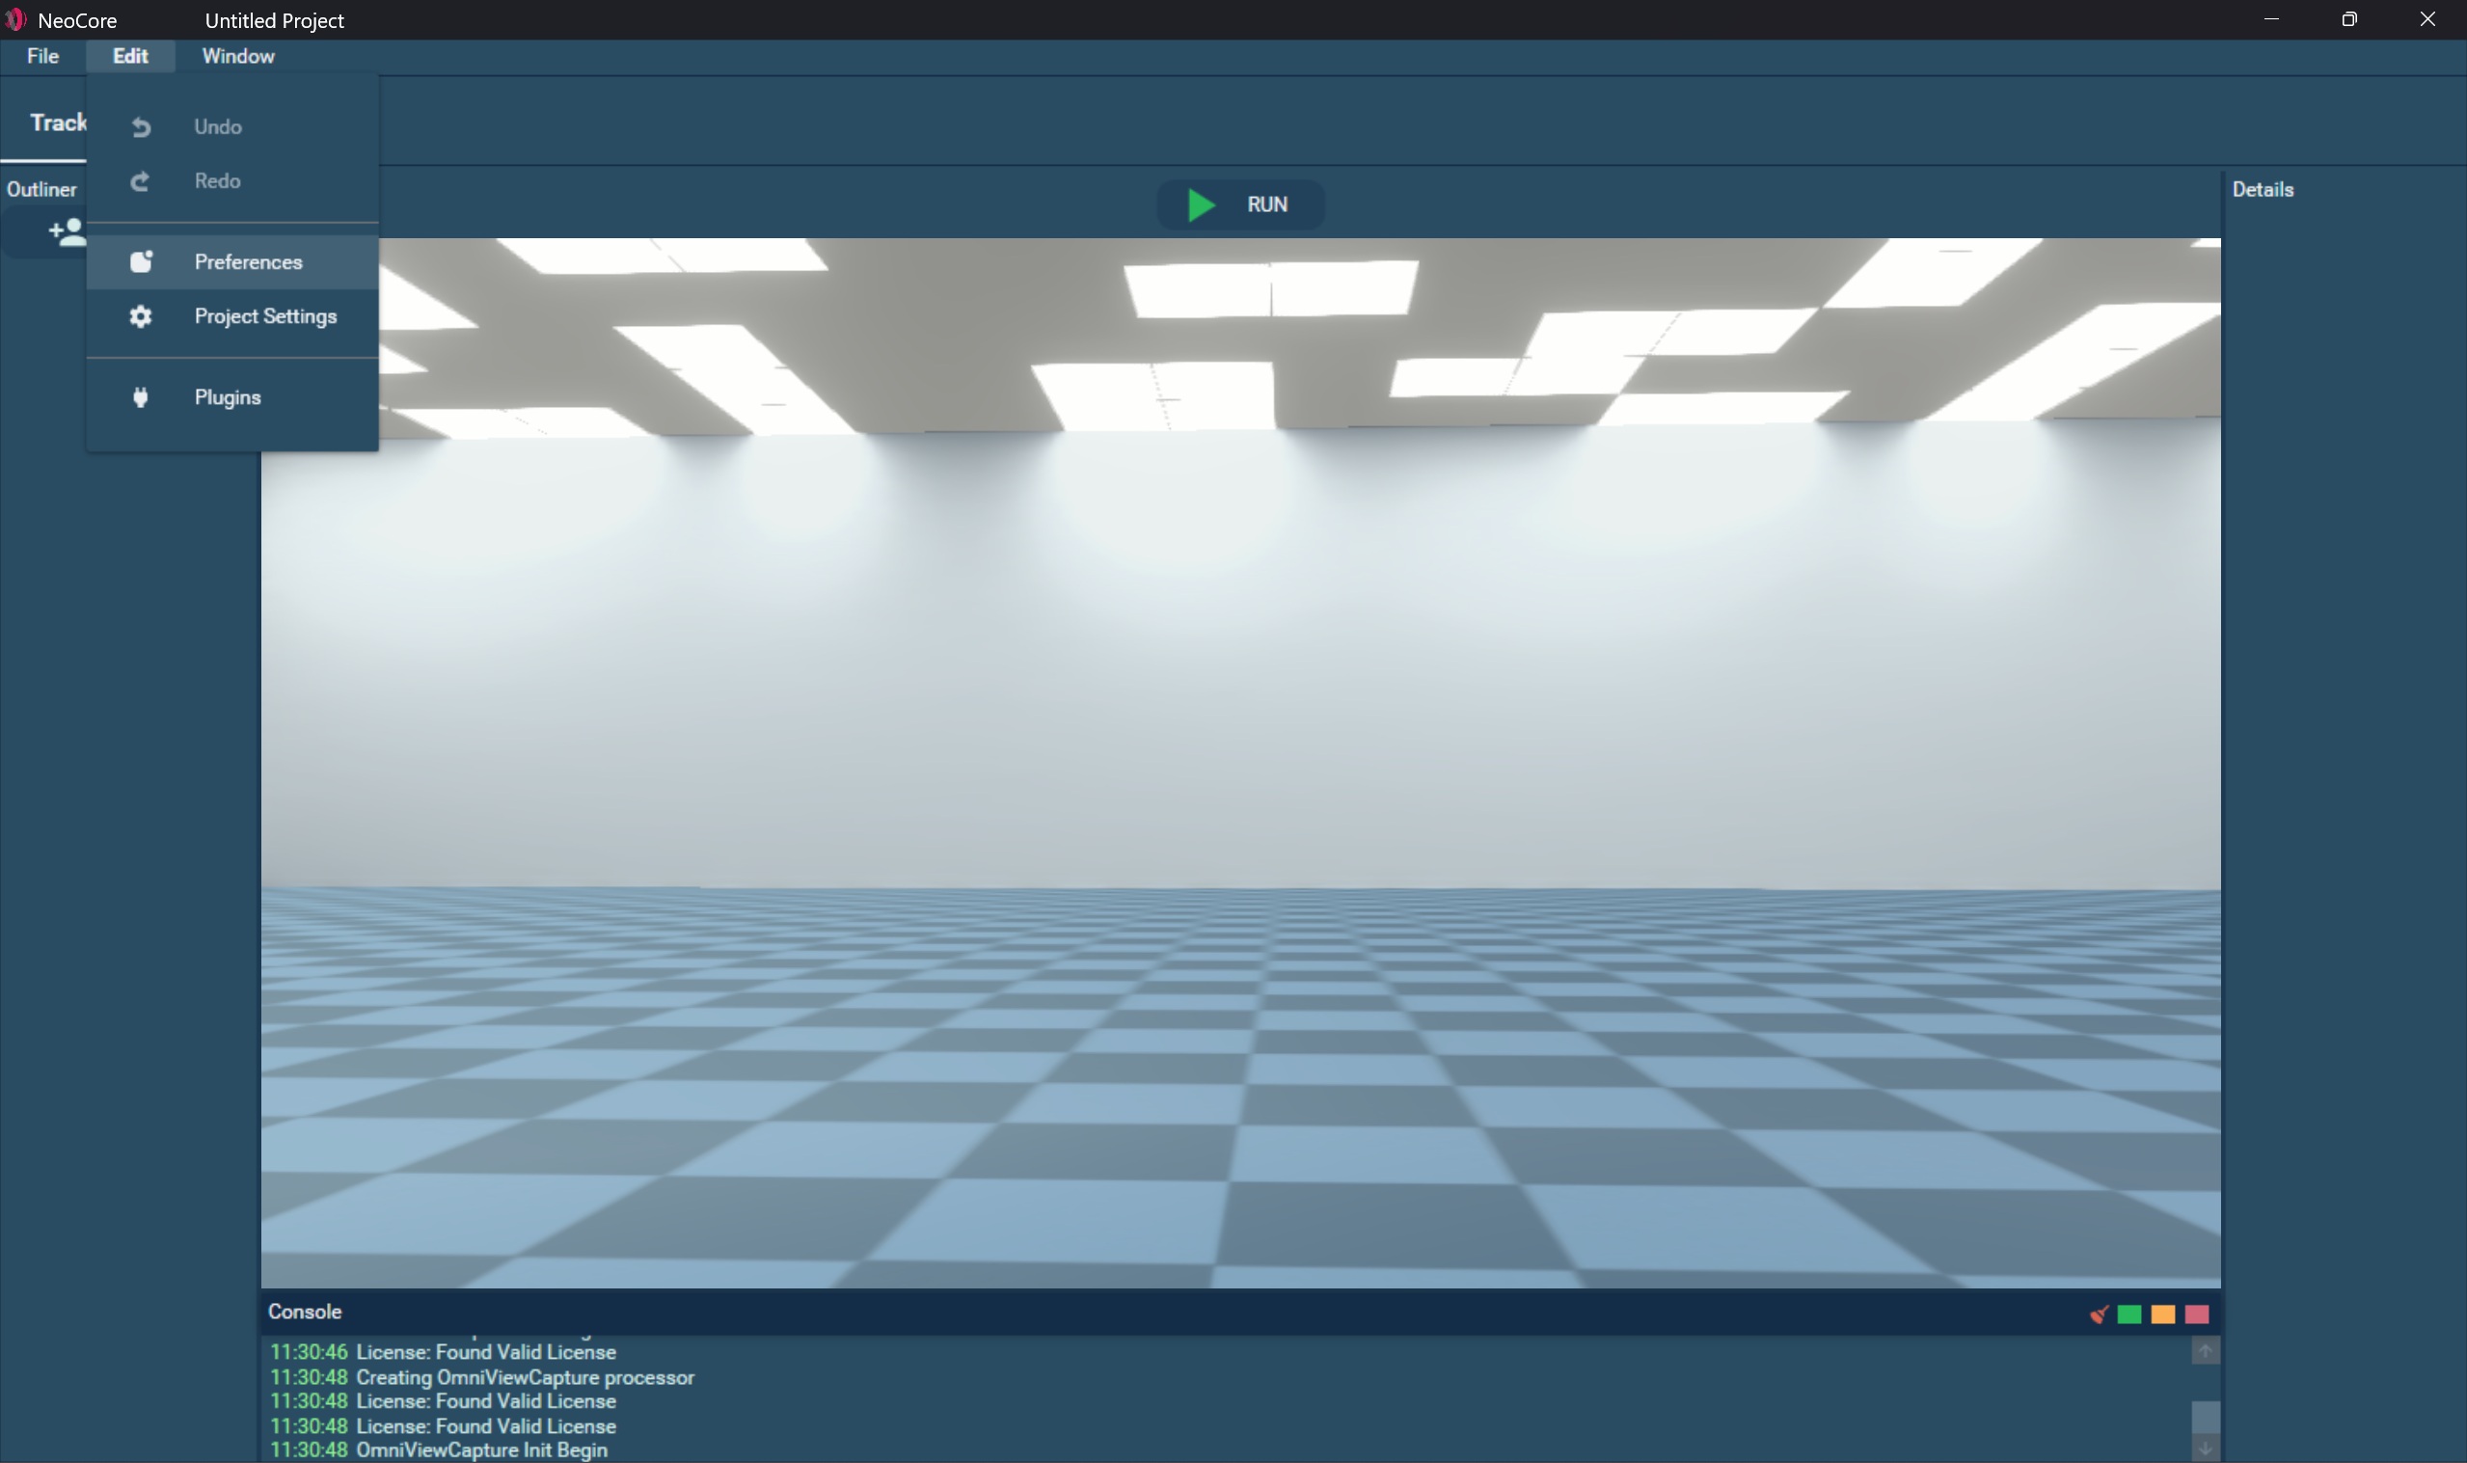
Task: Click the Preferences icon in Edit menu
Action: (141, 262)
